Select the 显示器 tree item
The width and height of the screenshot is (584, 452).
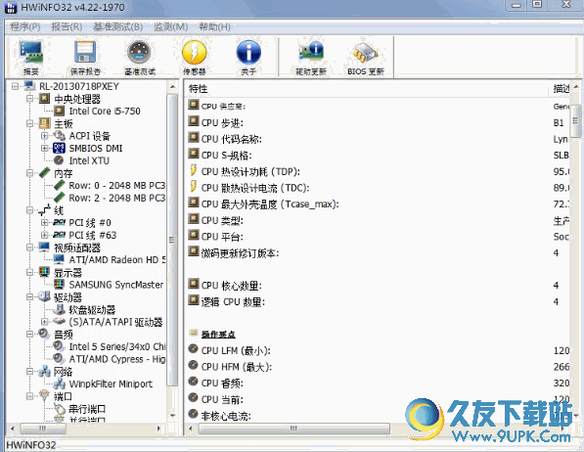67,272
